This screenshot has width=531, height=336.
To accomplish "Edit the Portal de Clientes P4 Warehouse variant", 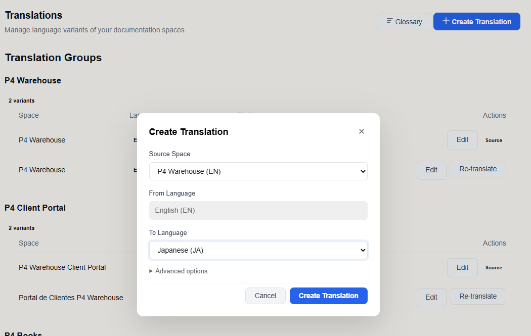I will click(x=430, y=297).
